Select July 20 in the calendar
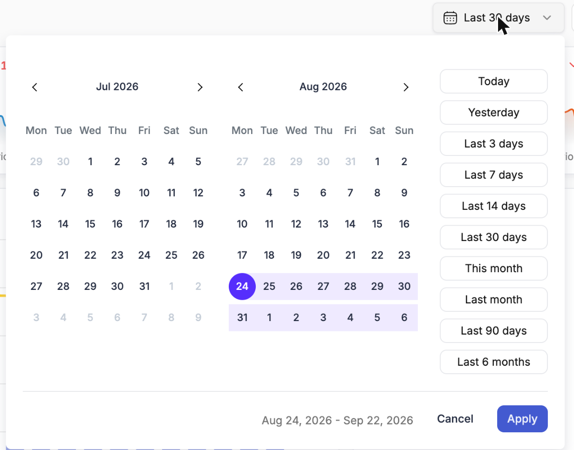The height and width of the screenshot is (450, 574). pos(36,255)
